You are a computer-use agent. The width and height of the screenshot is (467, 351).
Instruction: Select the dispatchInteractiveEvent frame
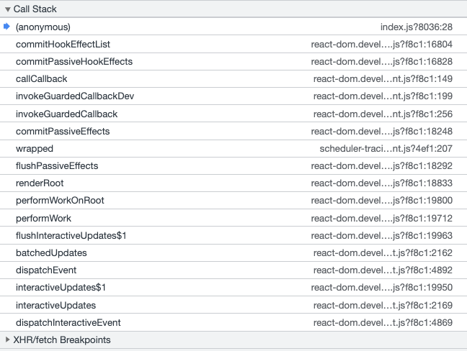(x=68, y=322)
